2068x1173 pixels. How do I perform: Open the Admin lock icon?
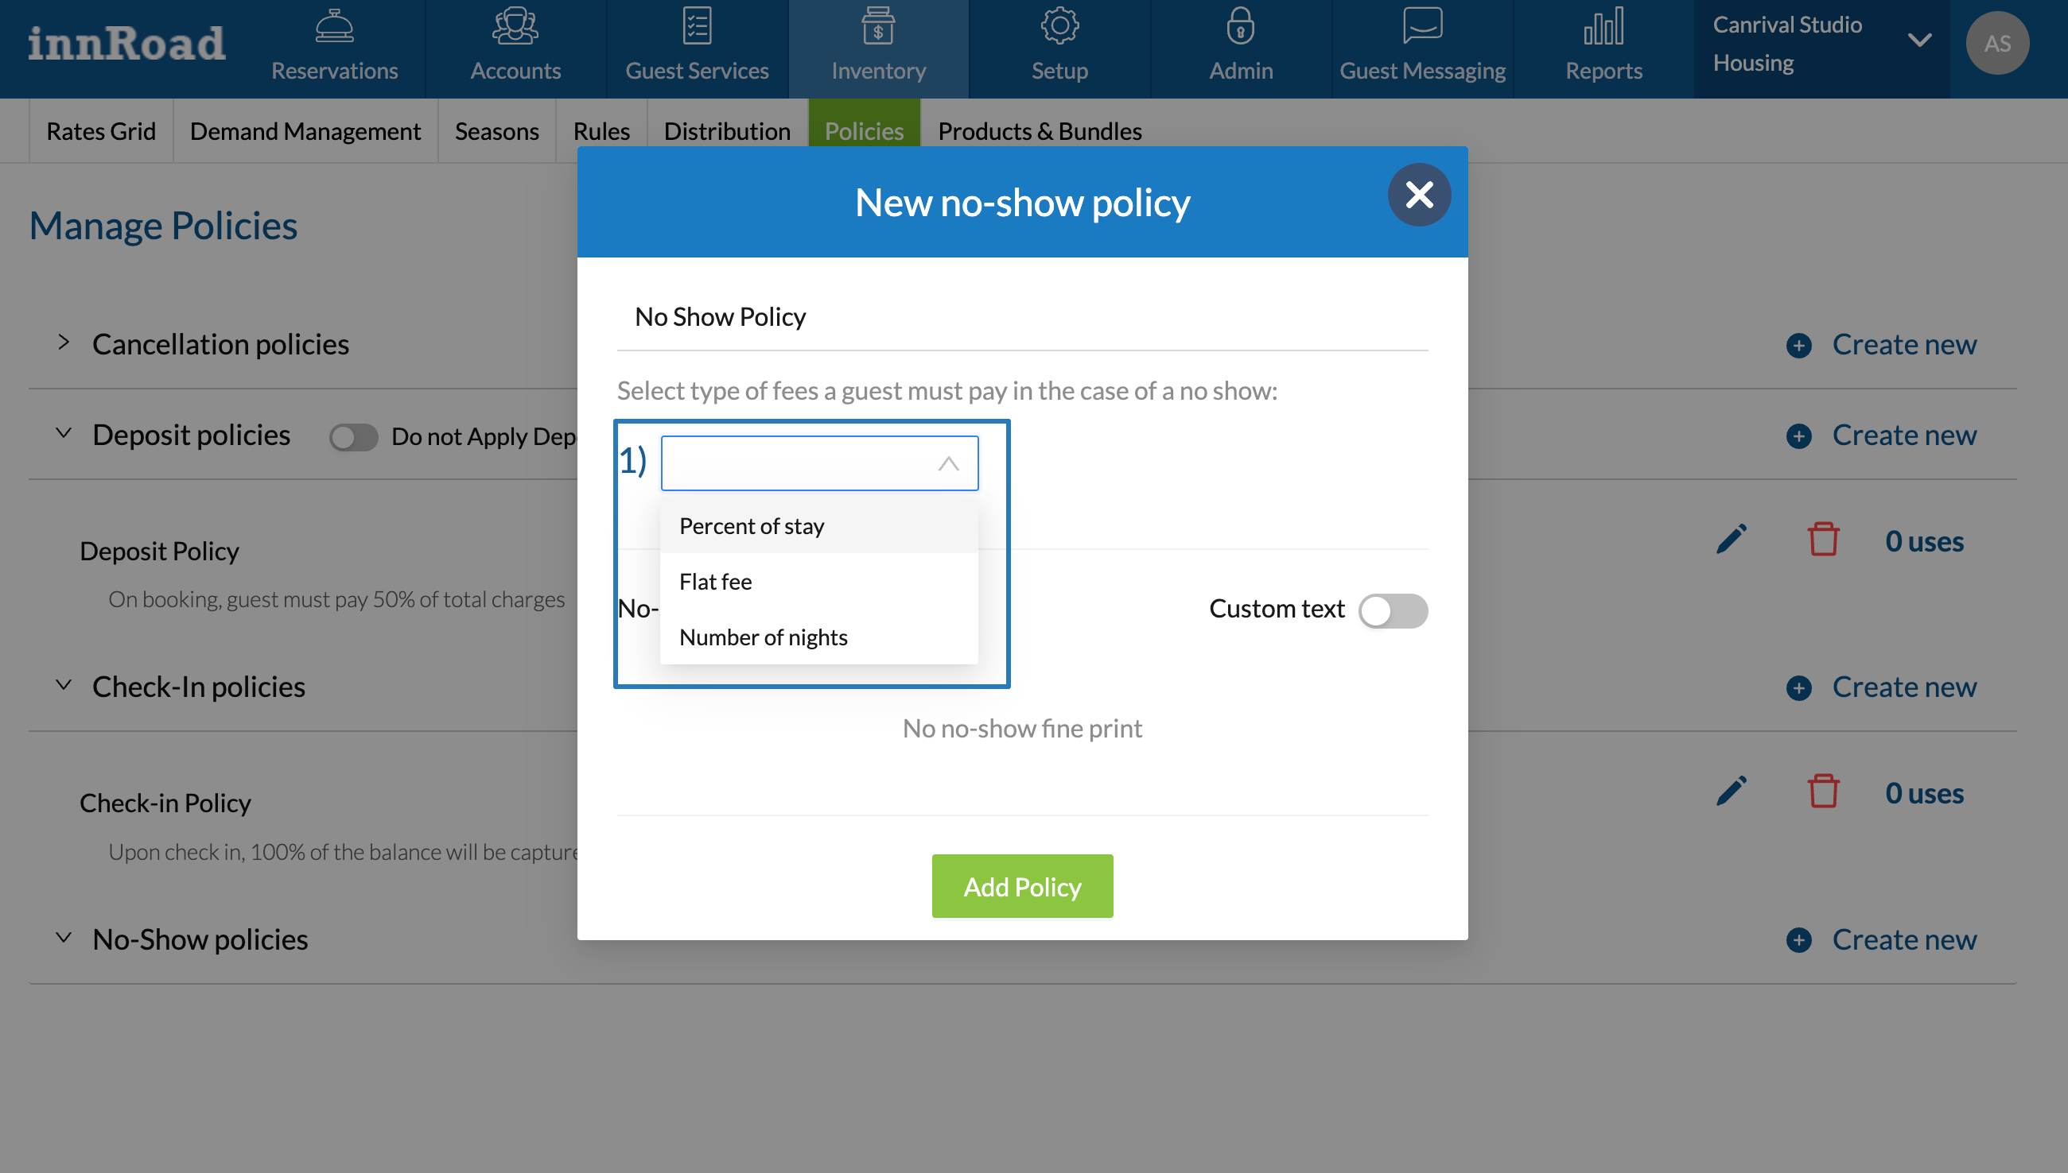(x=1240, y=26)
